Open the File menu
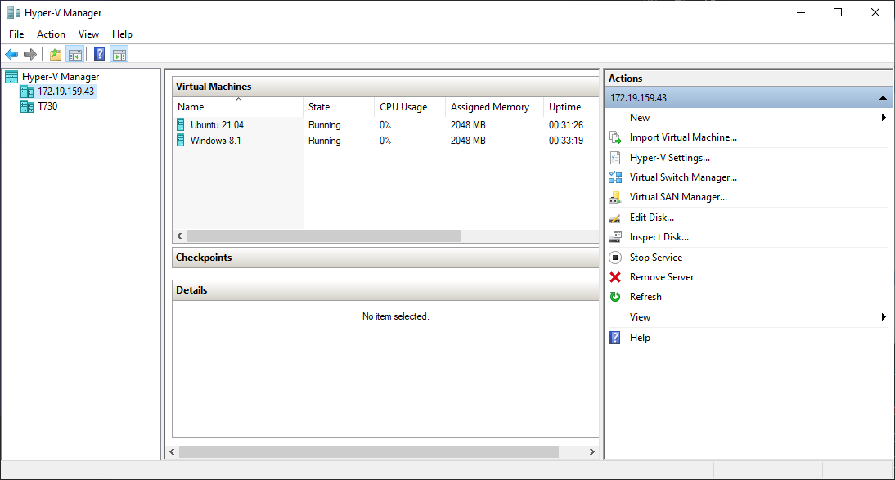The width and height of the screenshot is (895, 480). (16, 34)
